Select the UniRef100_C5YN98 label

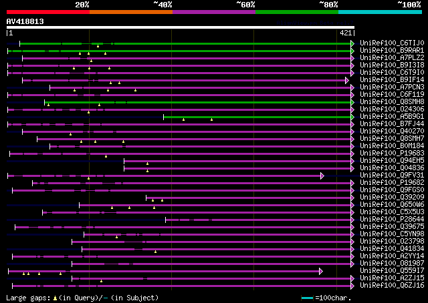point(392,234)
